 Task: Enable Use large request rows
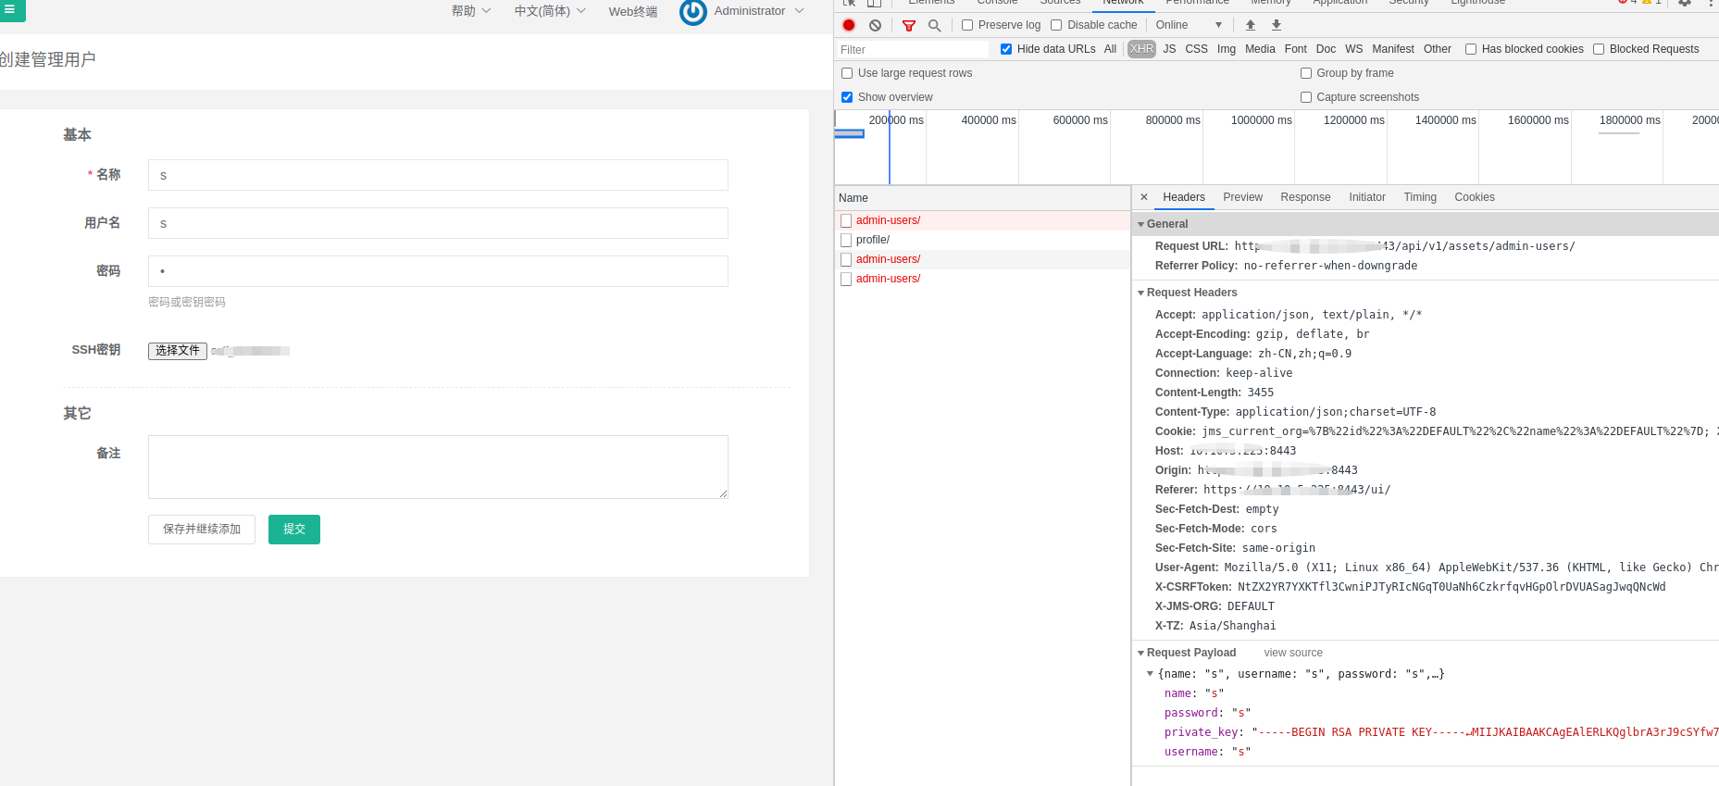847,73
